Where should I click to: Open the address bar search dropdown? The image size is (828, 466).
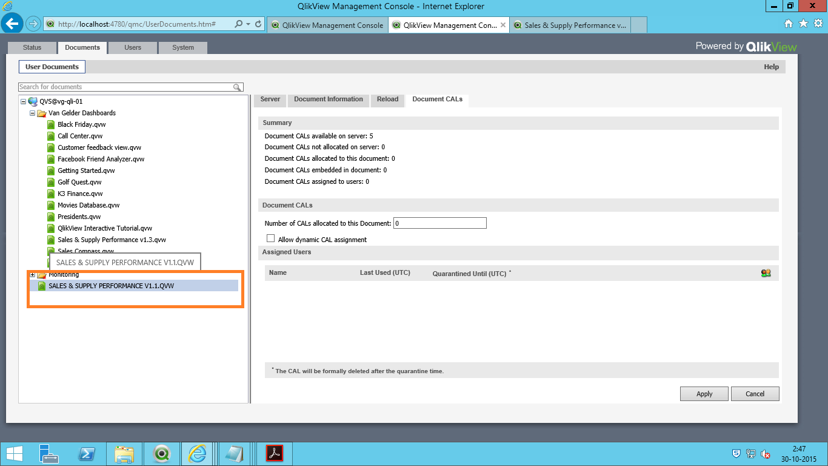(248, 24)
